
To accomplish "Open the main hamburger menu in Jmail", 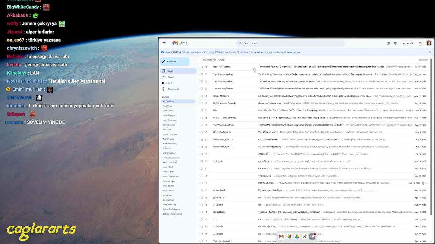I will tap(164, 43).
